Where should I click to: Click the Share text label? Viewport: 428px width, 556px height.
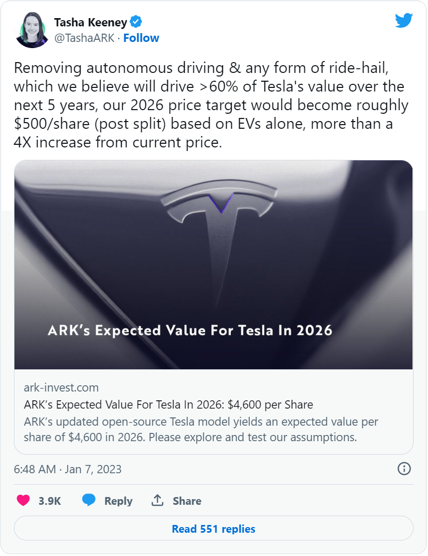[x=187, y=501]
